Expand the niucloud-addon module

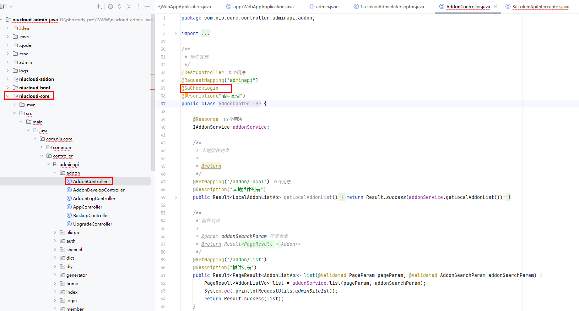coord(8,79)
